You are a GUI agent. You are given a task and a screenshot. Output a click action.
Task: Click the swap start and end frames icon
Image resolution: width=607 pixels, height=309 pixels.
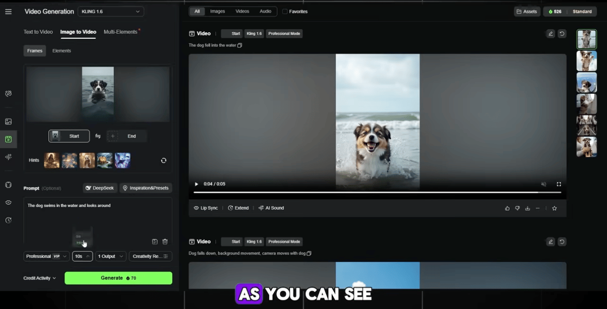click(x=98, y=136)
